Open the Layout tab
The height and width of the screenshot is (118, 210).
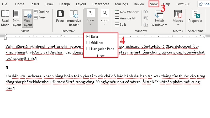(x=81, y=4)
